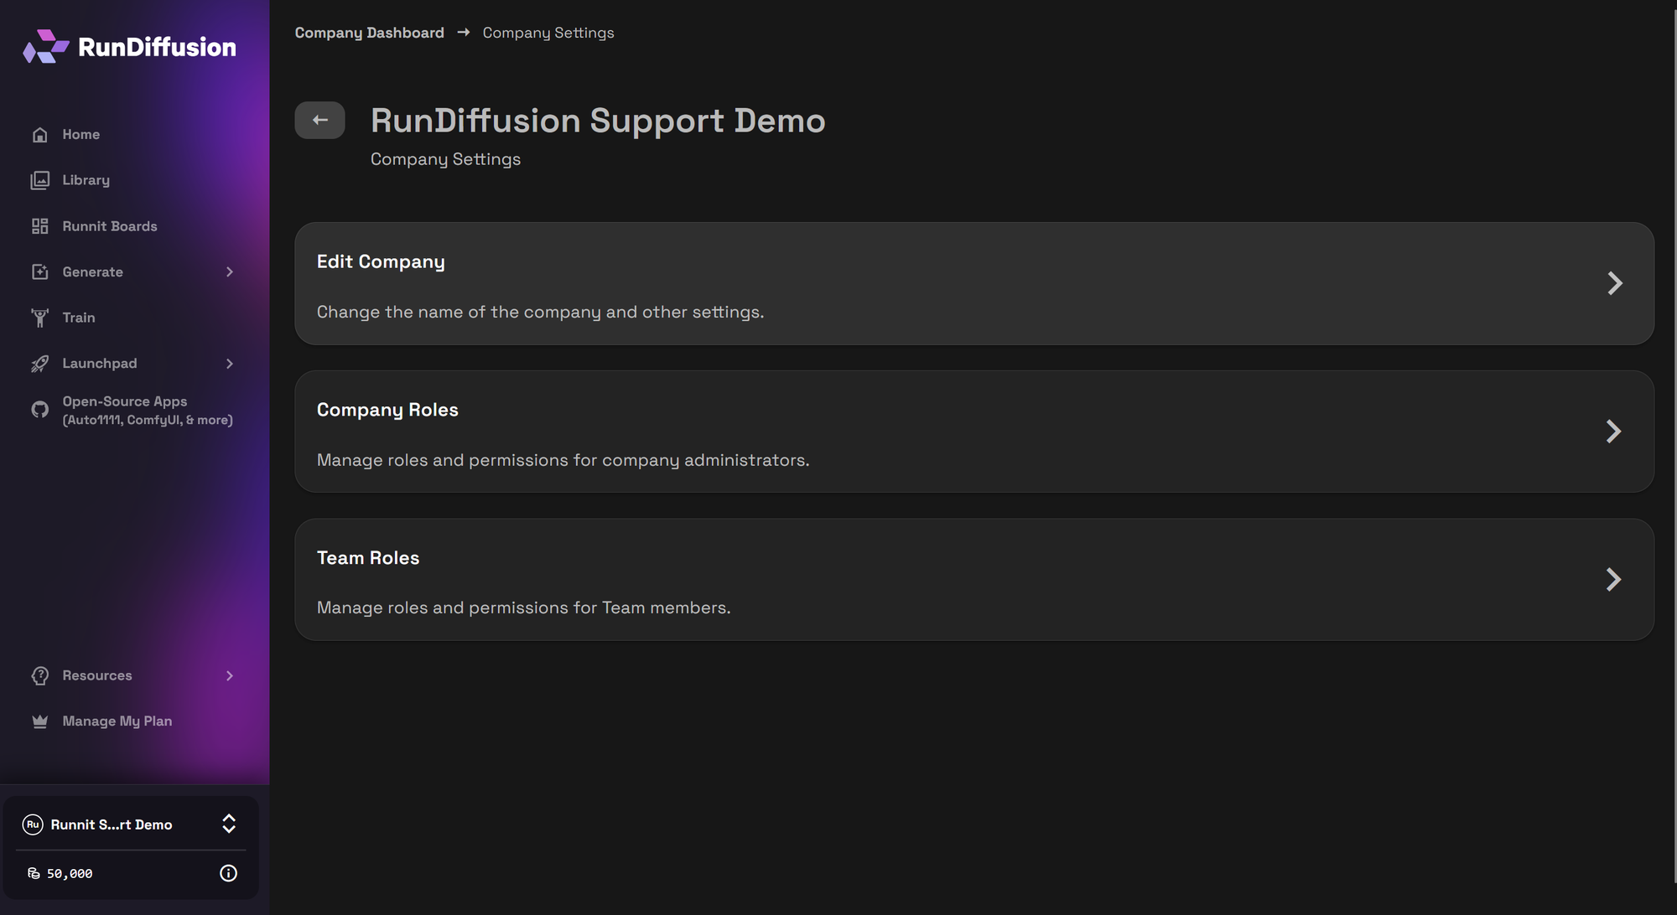Click the Home house icon
The height and width of the screenshot is (915, 1677).
[39, 135]
